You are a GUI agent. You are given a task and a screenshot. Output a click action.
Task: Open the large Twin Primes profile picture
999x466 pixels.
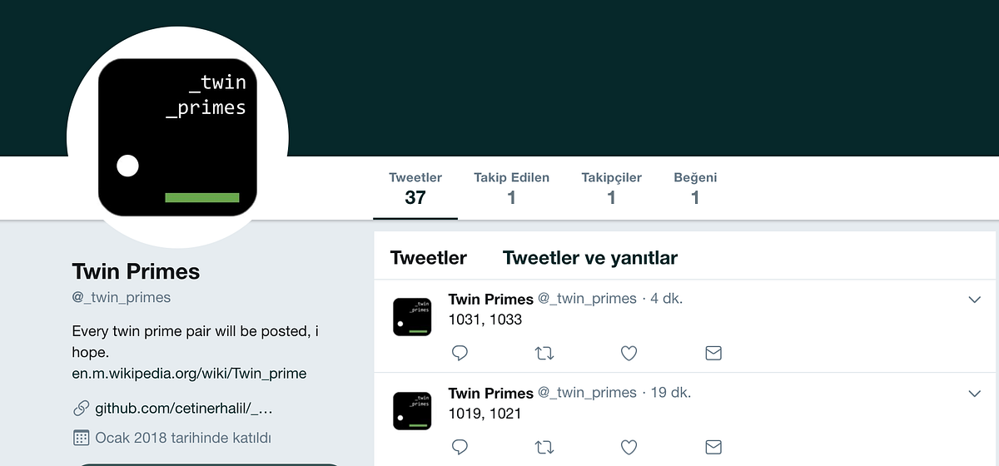coord(177,137)
